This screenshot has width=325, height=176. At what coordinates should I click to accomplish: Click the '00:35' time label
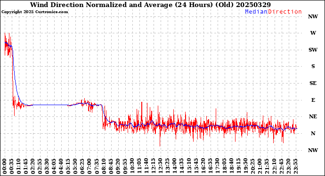(12, 166)
